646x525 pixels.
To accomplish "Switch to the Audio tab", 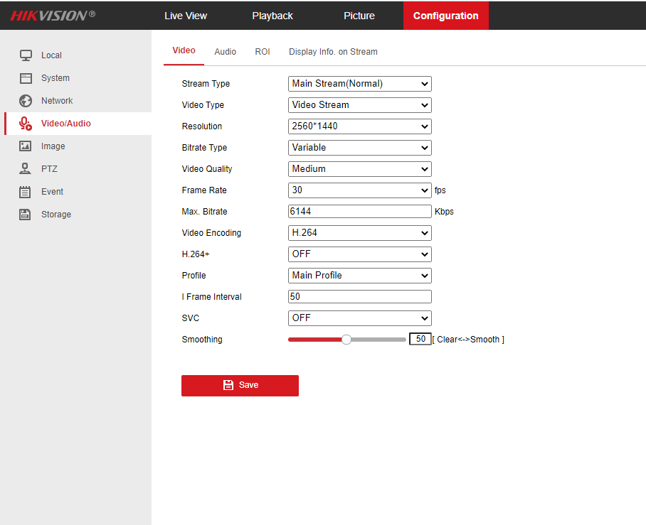I will [225, 52].
